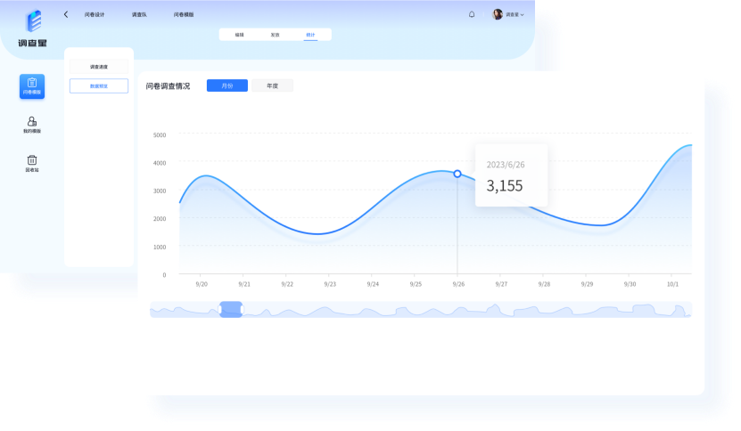This screenshot has height=431, width=741.
Task: Select the 问卷模版 clipboard sidebar icon
Action: click(32, 86)
